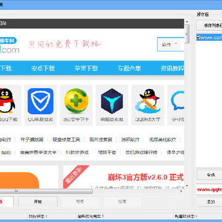222x222 pixels.
Task: Open the blue shield QQ电脑管家 icon
Action: click(x=41, y=101)
